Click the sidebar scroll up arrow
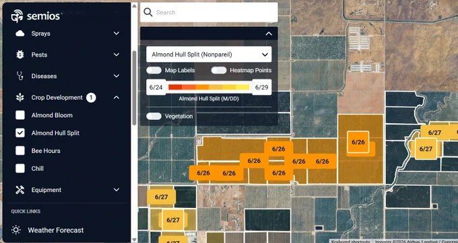458x243 pixels. (134, 5)
